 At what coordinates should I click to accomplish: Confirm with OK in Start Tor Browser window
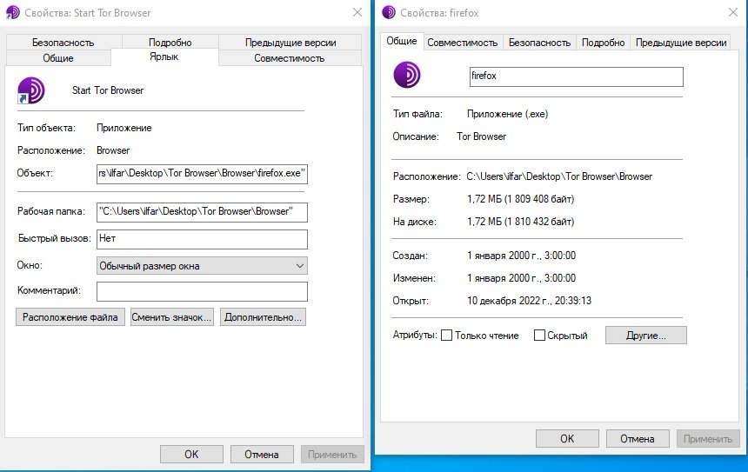pos(191,455)
